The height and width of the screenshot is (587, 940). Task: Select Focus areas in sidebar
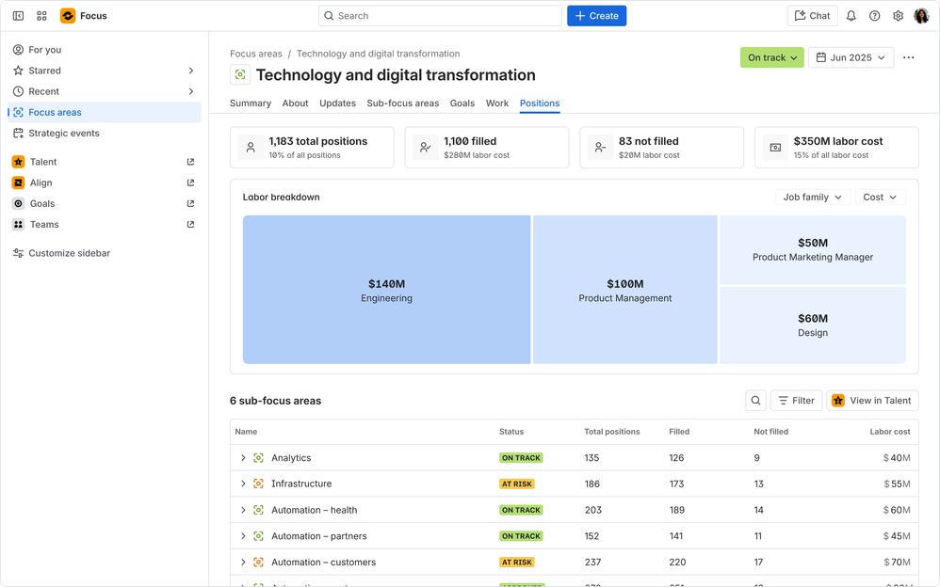tap(105, 112)
